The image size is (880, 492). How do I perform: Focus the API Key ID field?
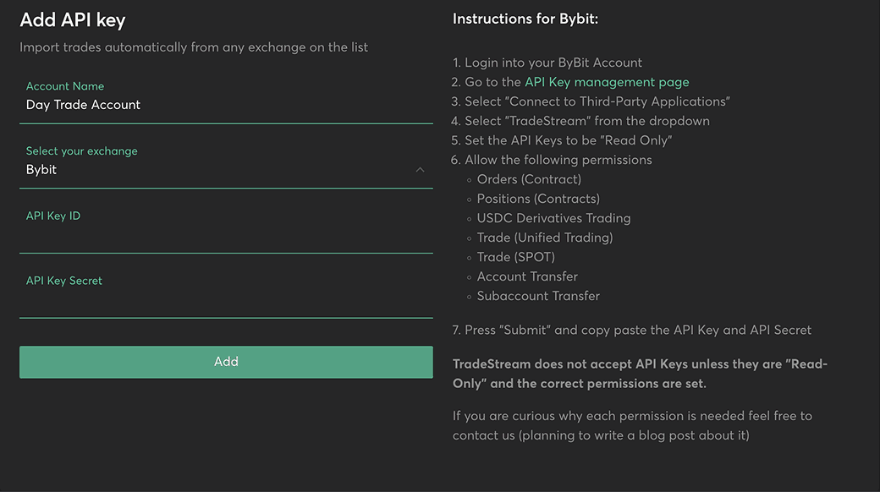click(226, 231)
